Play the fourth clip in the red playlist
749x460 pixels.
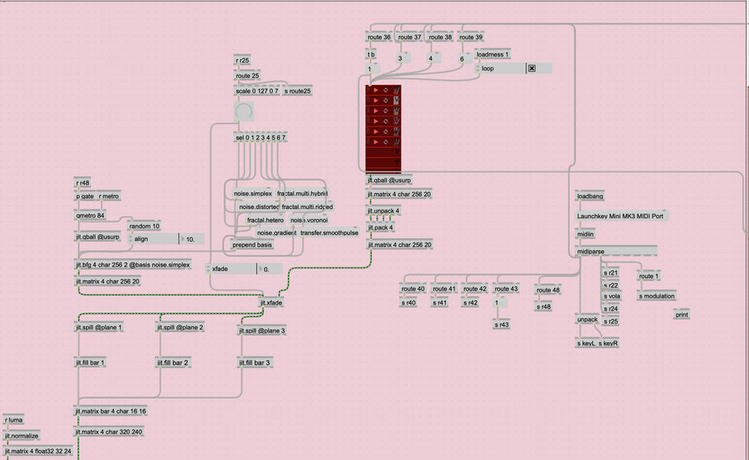coord(376,122)
